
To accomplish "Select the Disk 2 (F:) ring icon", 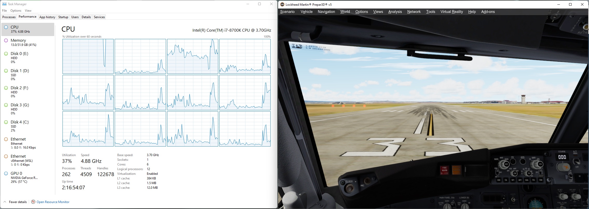I will tap(6, 88).
